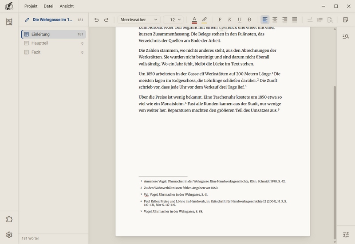Toggle strikethrough formatting
Screen dimensions: 355x244
tap(249, 19)
